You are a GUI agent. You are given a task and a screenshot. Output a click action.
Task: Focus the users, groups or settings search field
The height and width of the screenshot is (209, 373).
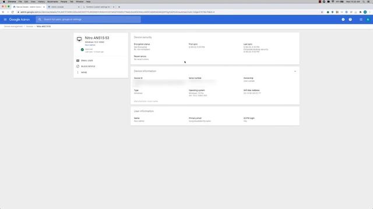point(88,19)
